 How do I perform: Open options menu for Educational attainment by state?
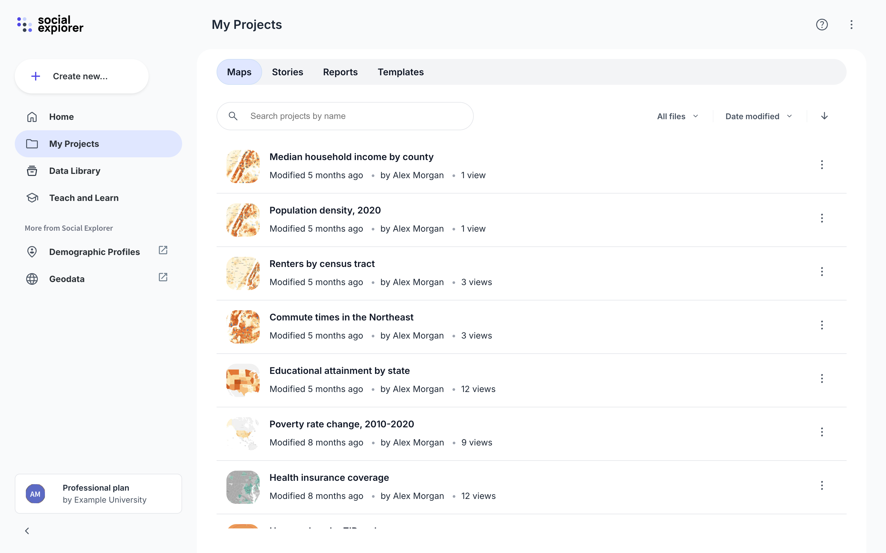click(x=822, y=378)
